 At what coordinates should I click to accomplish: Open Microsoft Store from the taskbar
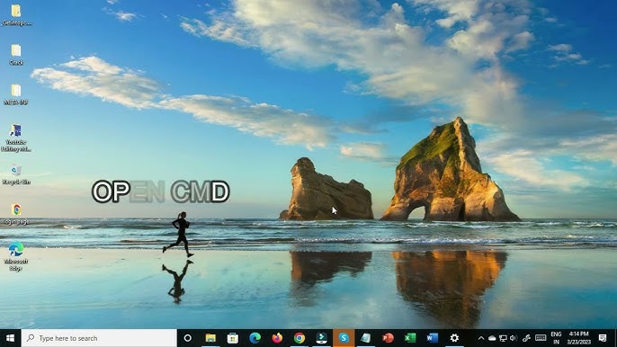pyautogui.click(x=233, y=338)
